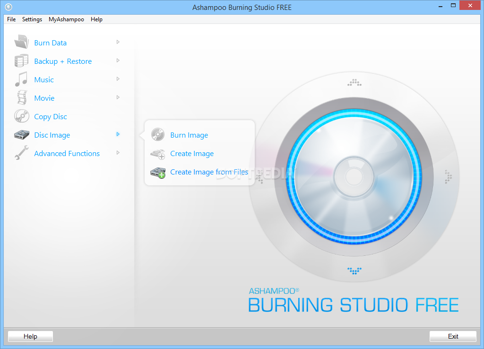Expand the Burn Data submenu arrow
This screenshot has width=484, height=349.
[x=118, y=42]
